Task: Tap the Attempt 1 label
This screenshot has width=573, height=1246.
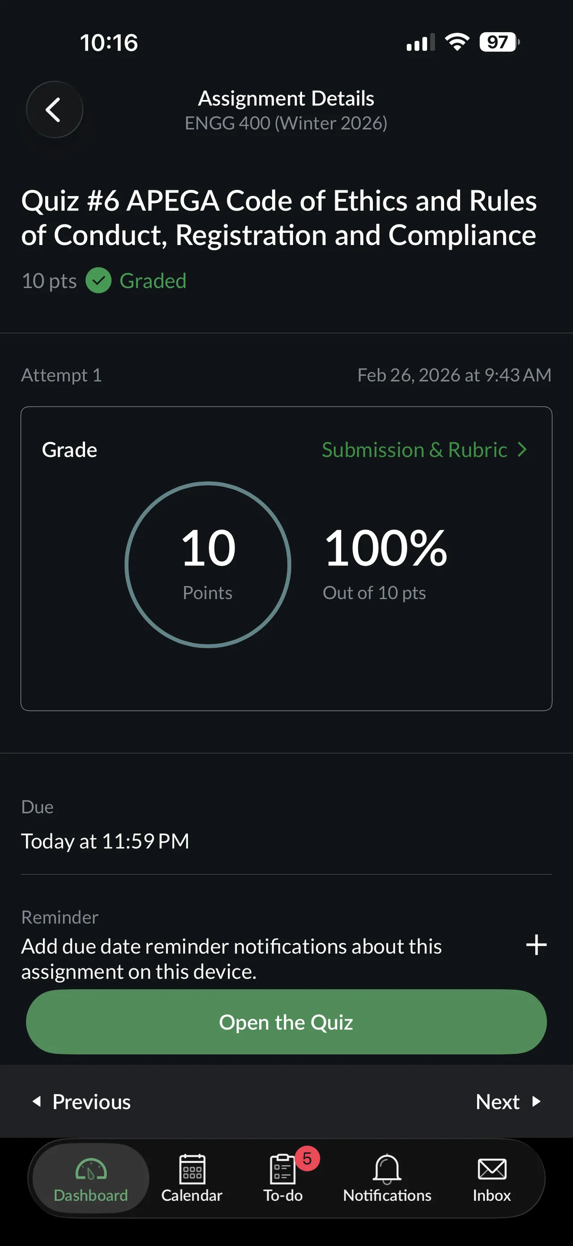Action: pyautogui.click(x=61, y=375)
